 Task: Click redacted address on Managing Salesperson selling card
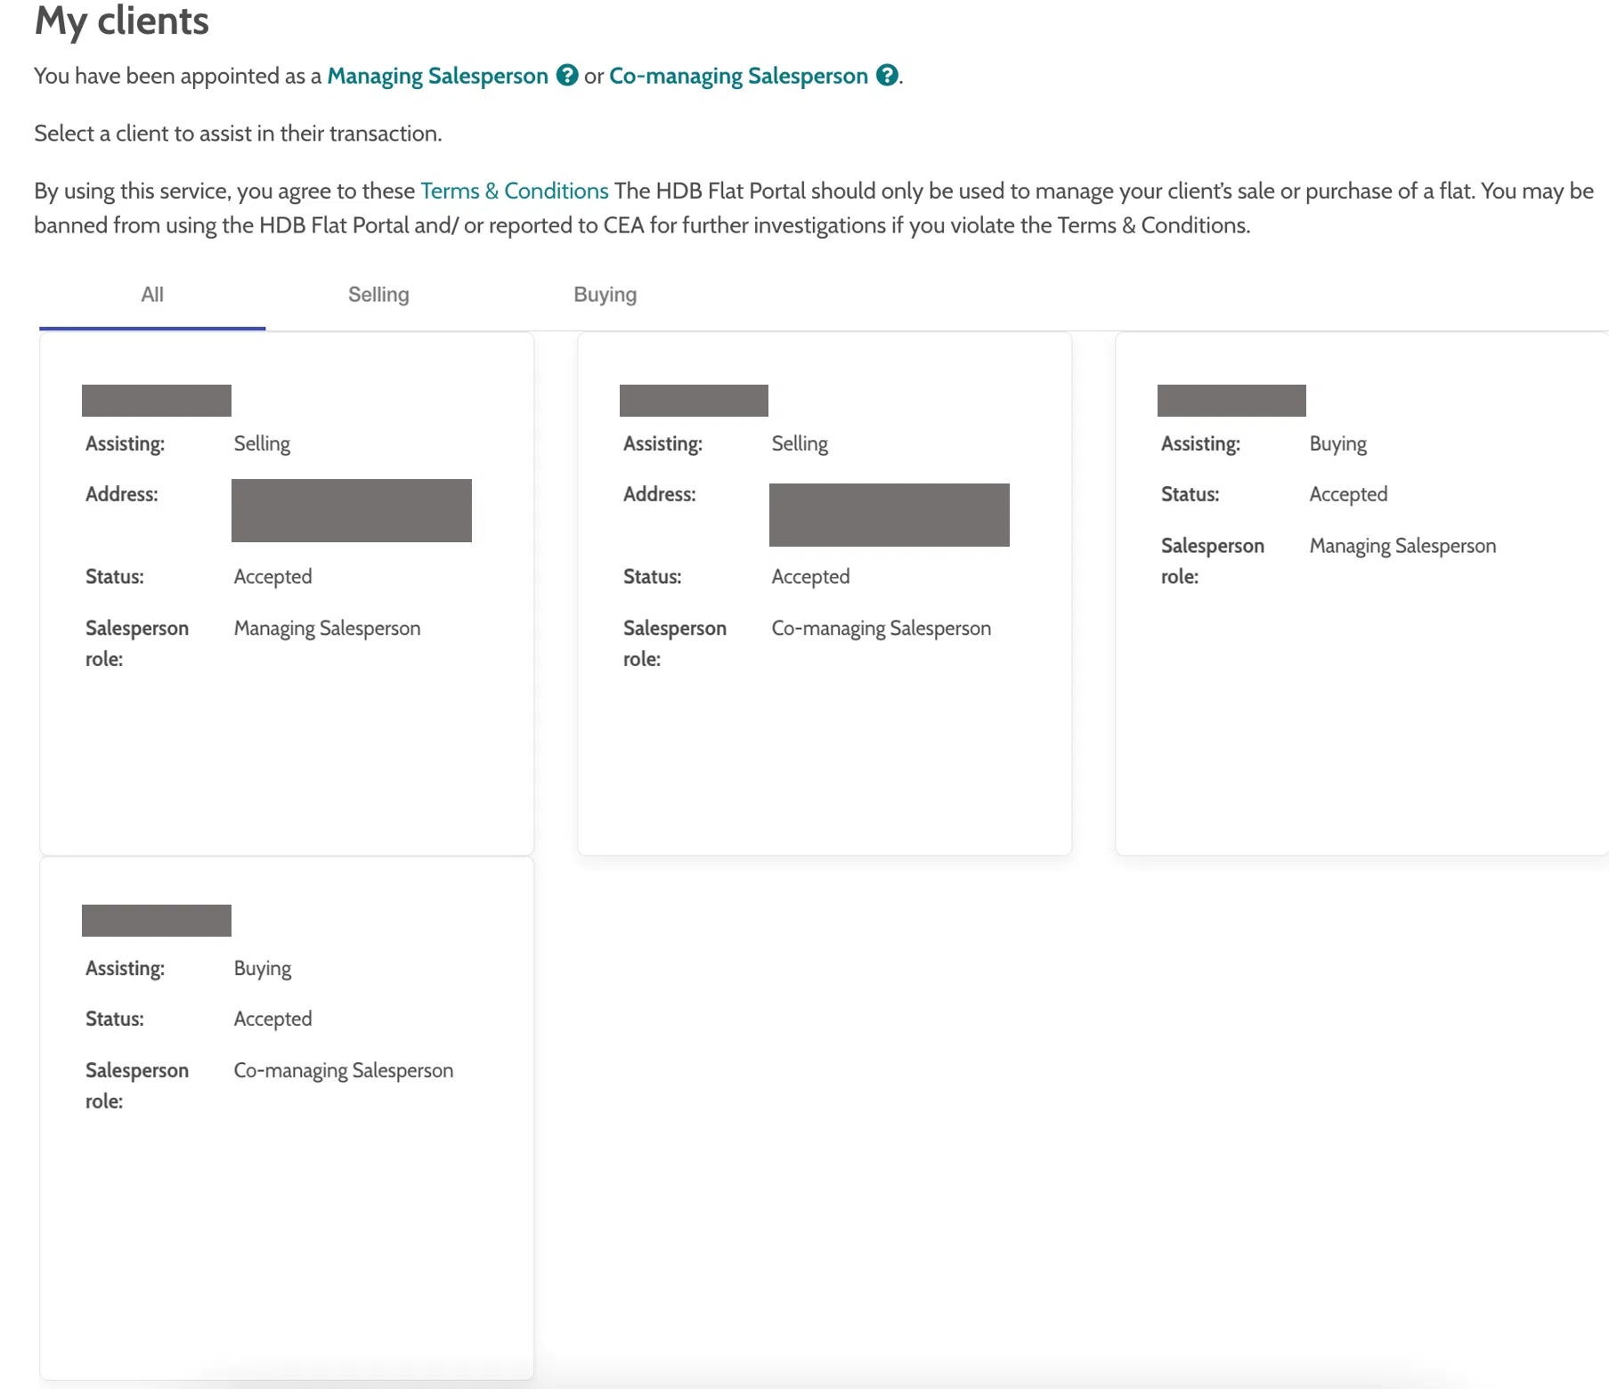click(352, 510)
